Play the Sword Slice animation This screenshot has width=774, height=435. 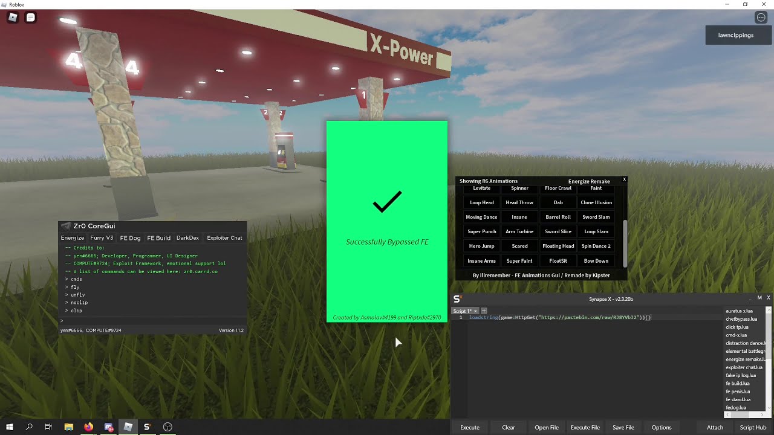(558, 231)
